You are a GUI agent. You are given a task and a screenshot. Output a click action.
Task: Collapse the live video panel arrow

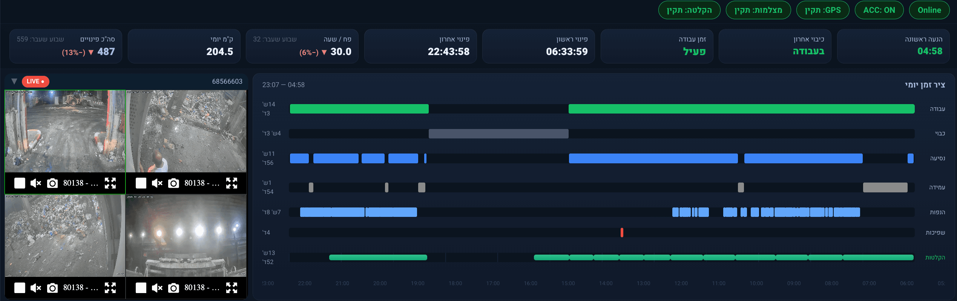(14, 81)
